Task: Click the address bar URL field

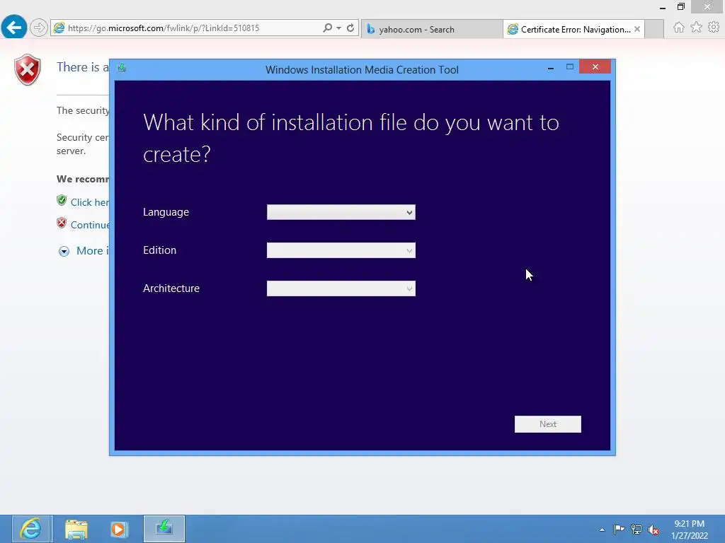Action: [185, 28]
